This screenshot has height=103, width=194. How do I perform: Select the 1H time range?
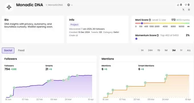(x=142, y=50)
